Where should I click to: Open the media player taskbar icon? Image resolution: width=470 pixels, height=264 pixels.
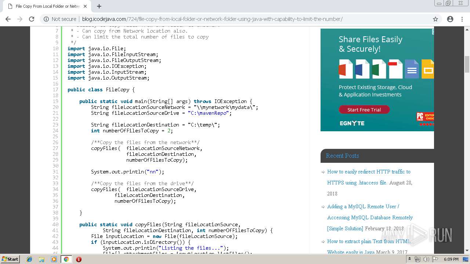[54, 259]
